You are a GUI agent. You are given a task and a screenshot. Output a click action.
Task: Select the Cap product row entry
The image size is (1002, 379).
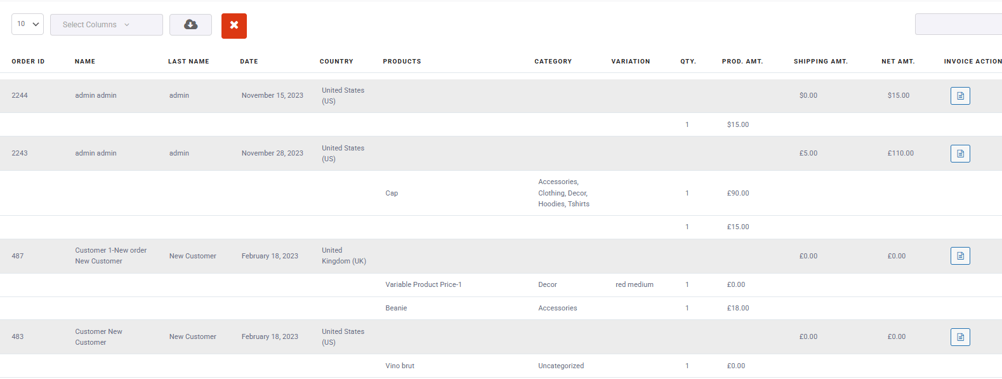tap(392, 193)
